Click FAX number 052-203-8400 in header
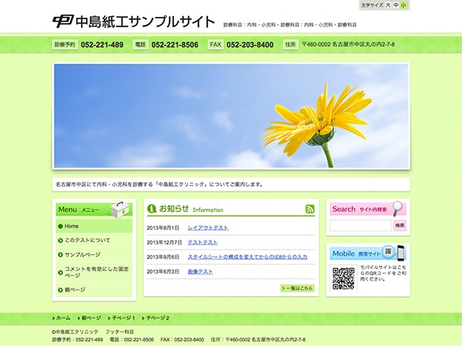The height and width of the screenshot is (346, 462). pyautogui.click(x=249, y=45)
